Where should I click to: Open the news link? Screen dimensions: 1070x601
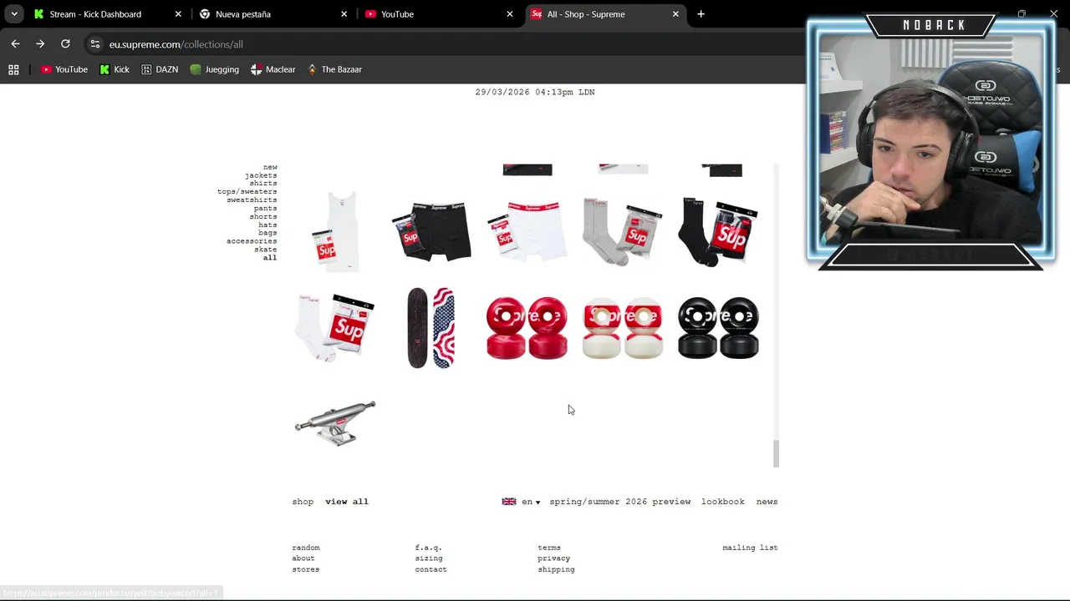(767, 502)
